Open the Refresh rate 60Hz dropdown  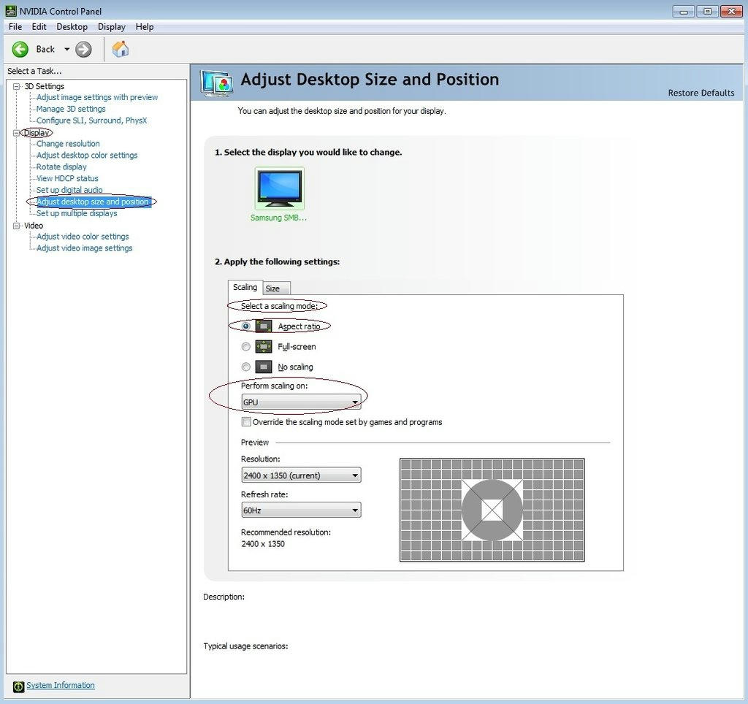tap(301, 510)
